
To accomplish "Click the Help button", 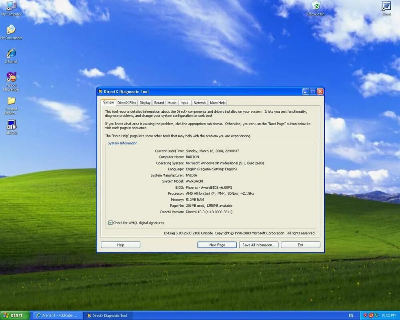I will [x=121, y=245].
